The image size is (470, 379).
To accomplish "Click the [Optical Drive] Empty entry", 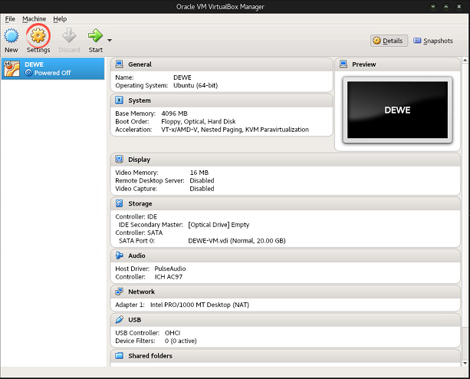I will [219, 225].
